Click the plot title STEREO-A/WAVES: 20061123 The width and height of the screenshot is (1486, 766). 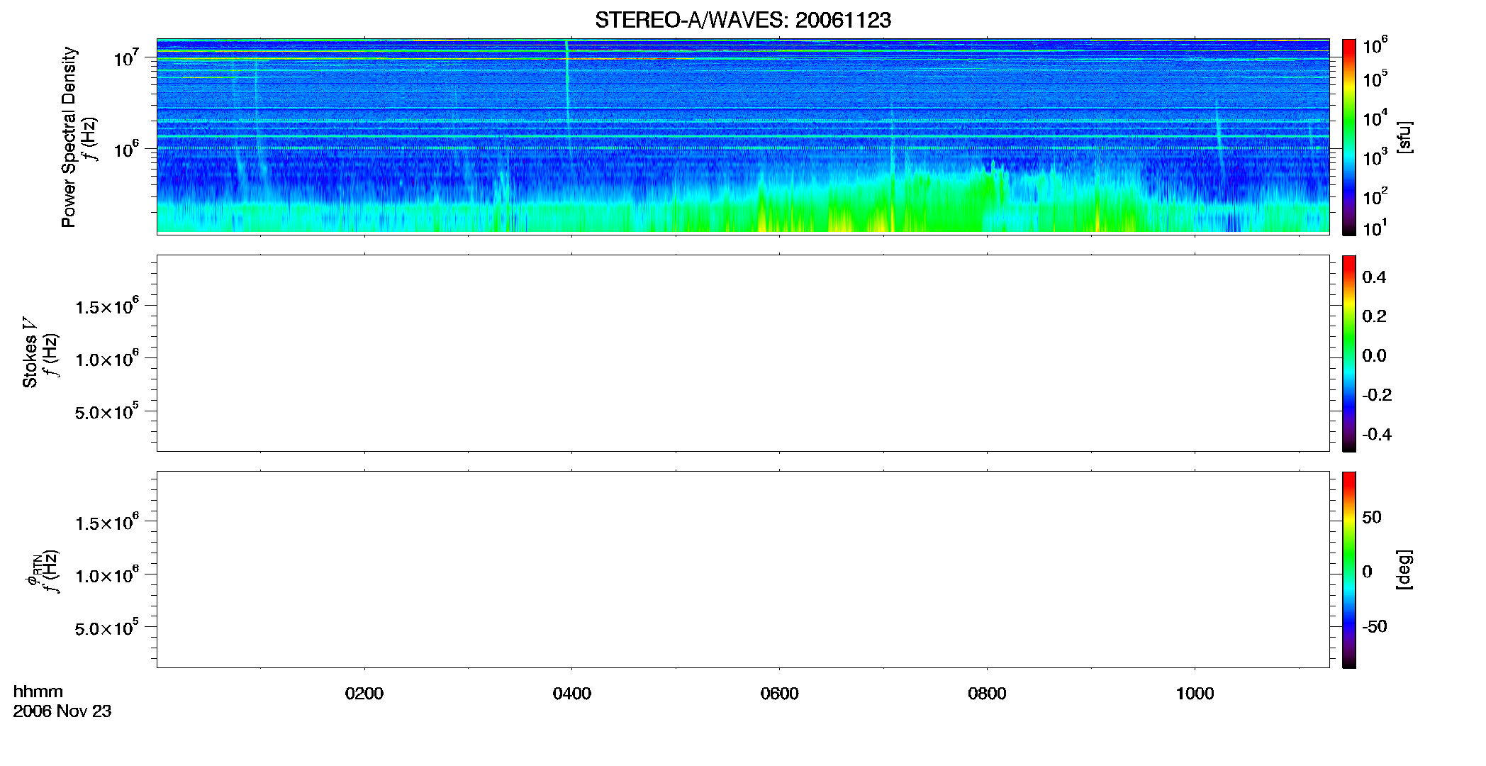(742, 21)
